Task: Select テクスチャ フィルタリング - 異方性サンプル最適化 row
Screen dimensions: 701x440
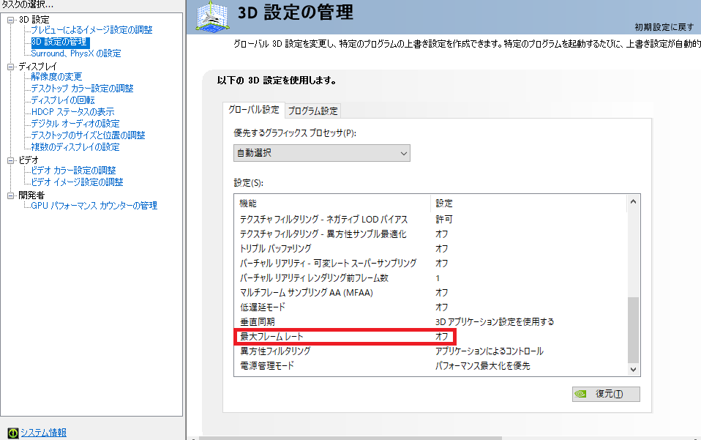Action: (430, 234)
